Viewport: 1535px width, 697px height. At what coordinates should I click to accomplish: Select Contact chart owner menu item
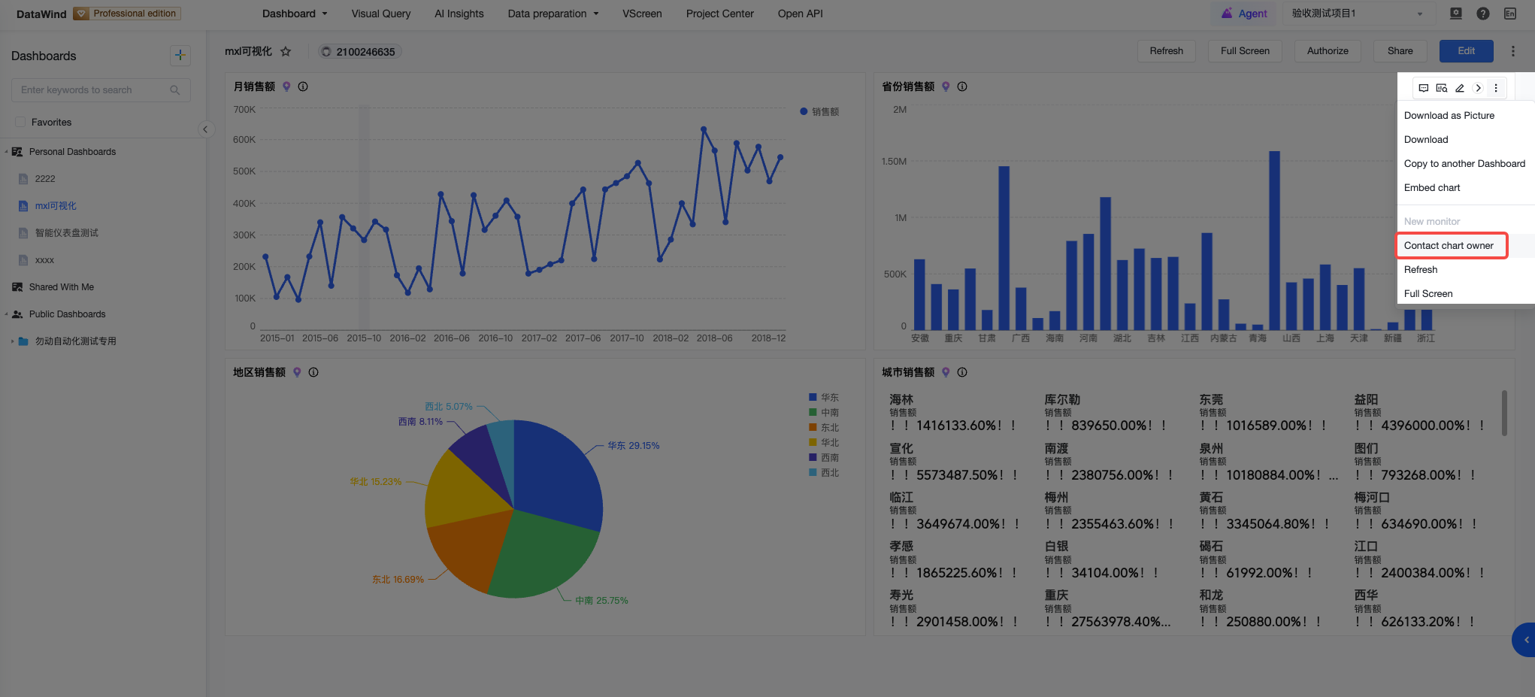[x=1449, y=245]
